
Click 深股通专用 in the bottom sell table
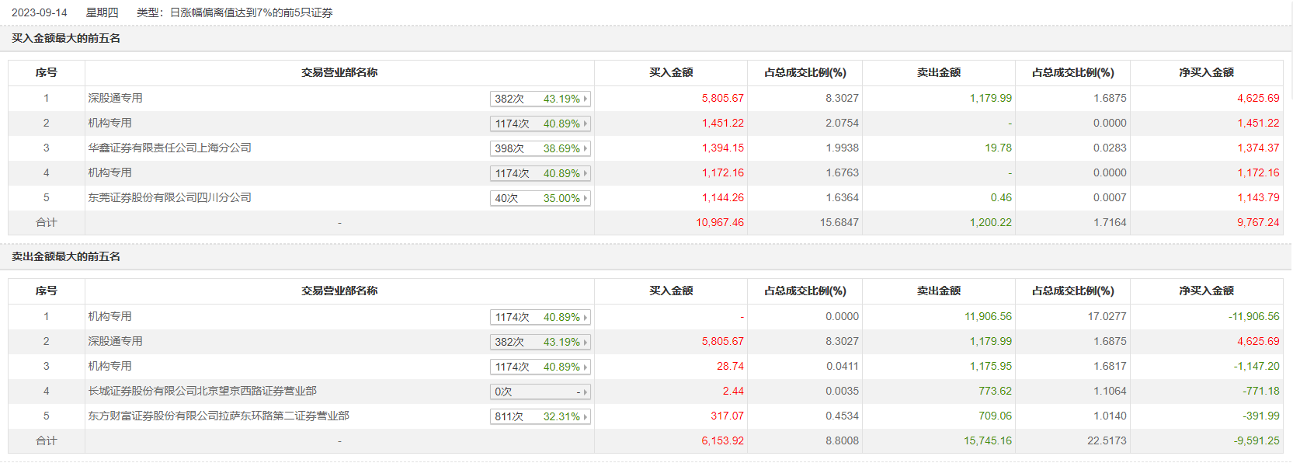[115, 341]
